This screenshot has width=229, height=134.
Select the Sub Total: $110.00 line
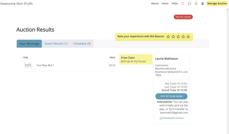[176, 87]
